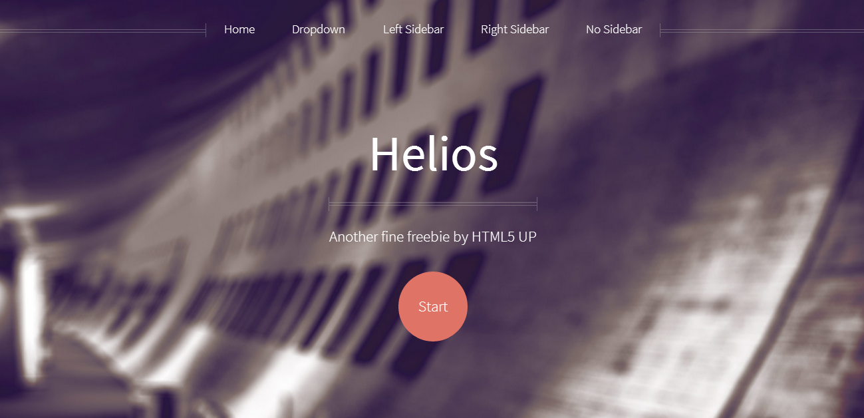Expand the Dropdown menu in navigation
This screenshot has height=418, width=864.
pos(319,29)
